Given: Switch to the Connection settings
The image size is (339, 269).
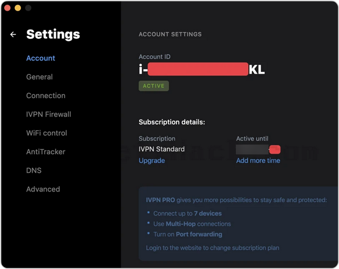Looking at the screenshot, I should coord(46,95).
